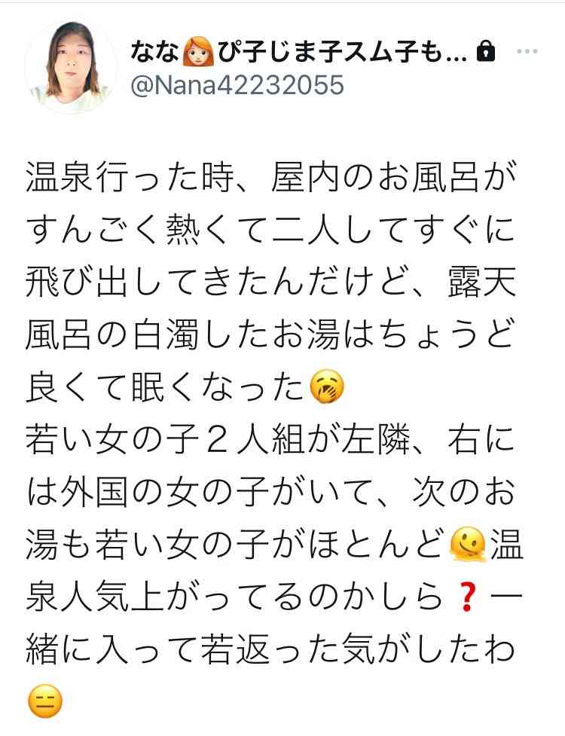Click the melting face emoji after ほとんど
Image resolution: width=565 pixels, height=736 pixels.
pyautogui.click(x=467, y=545)
